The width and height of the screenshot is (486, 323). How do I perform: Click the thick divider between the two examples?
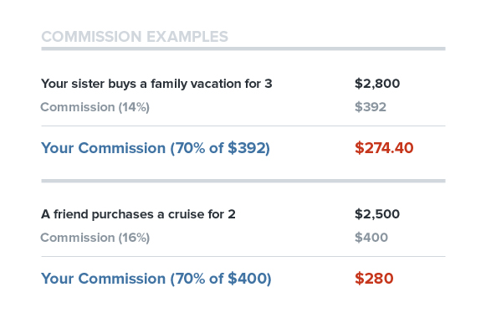(243, 181)
